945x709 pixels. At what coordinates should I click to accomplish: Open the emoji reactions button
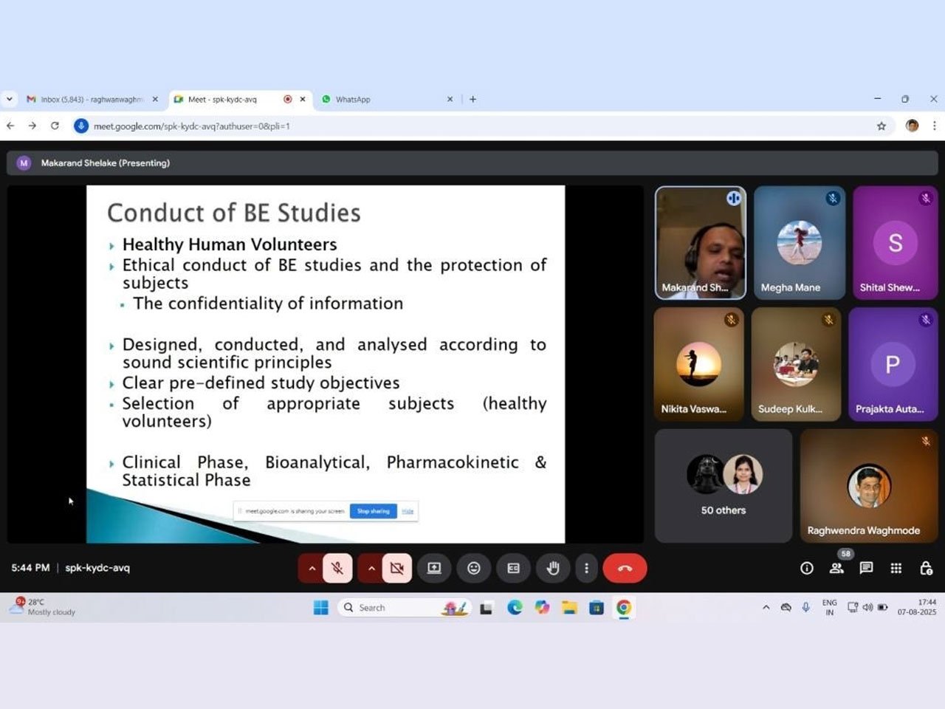tap(474, 568)
